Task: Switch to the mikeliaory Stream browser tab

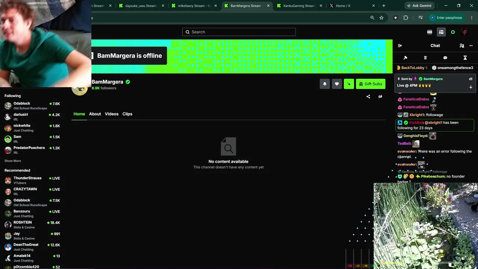Action: [x=194, y=6]
